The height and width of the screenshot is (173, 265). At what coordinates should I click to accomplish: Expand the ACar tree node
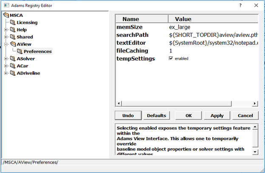click(x=6, y=66)
